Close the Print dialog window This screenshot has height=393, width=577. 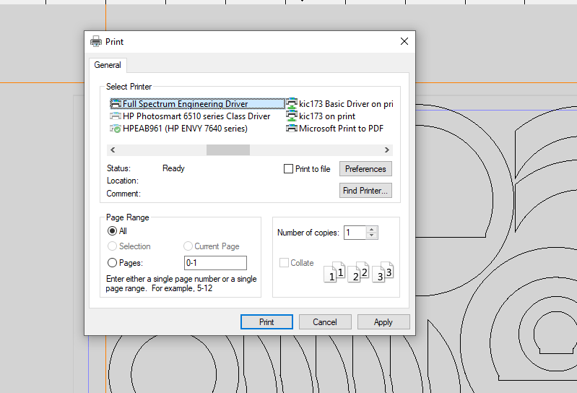(x=404, y=42)
